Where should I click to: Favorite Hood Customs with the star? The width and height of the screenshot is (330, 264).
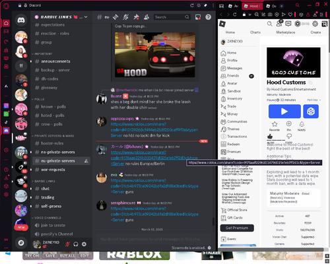(275, 124)
